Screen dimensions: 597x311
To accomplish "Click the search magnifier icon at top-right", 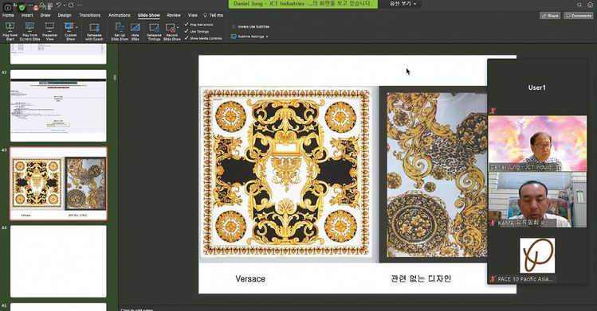I will point(579,5).
